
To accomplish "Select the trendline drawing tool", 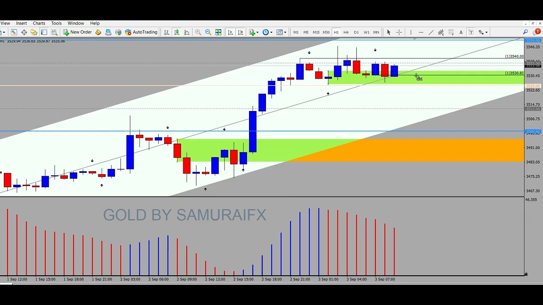I will point(431,32).
